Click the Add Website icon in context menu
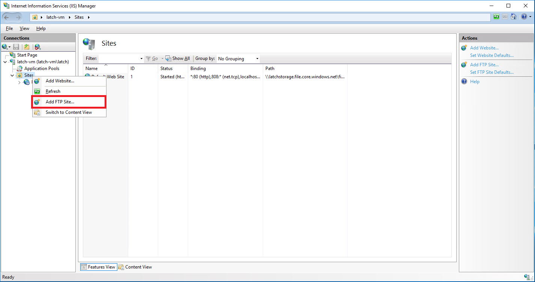This screenshot has width=535, height=282. [37, 81]
